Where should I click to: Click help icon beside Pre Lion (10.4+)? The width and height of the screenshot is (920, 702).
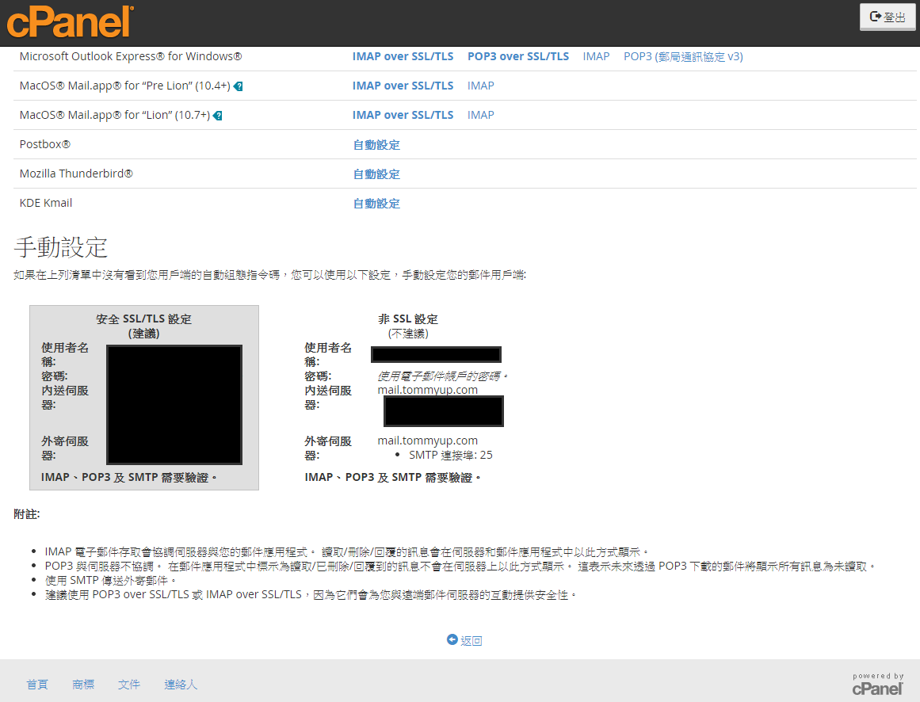[239, 86]
